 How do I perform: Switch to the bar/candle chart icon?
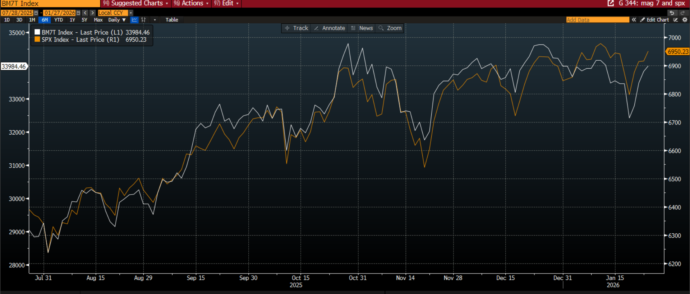[143, 20]
